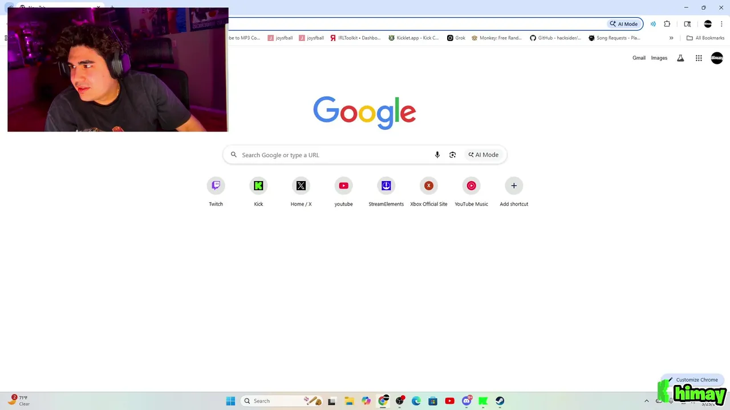730x410 pixels.
Task: Open the Chrome profile avatar in toolbar
Action: click(708, 24)
